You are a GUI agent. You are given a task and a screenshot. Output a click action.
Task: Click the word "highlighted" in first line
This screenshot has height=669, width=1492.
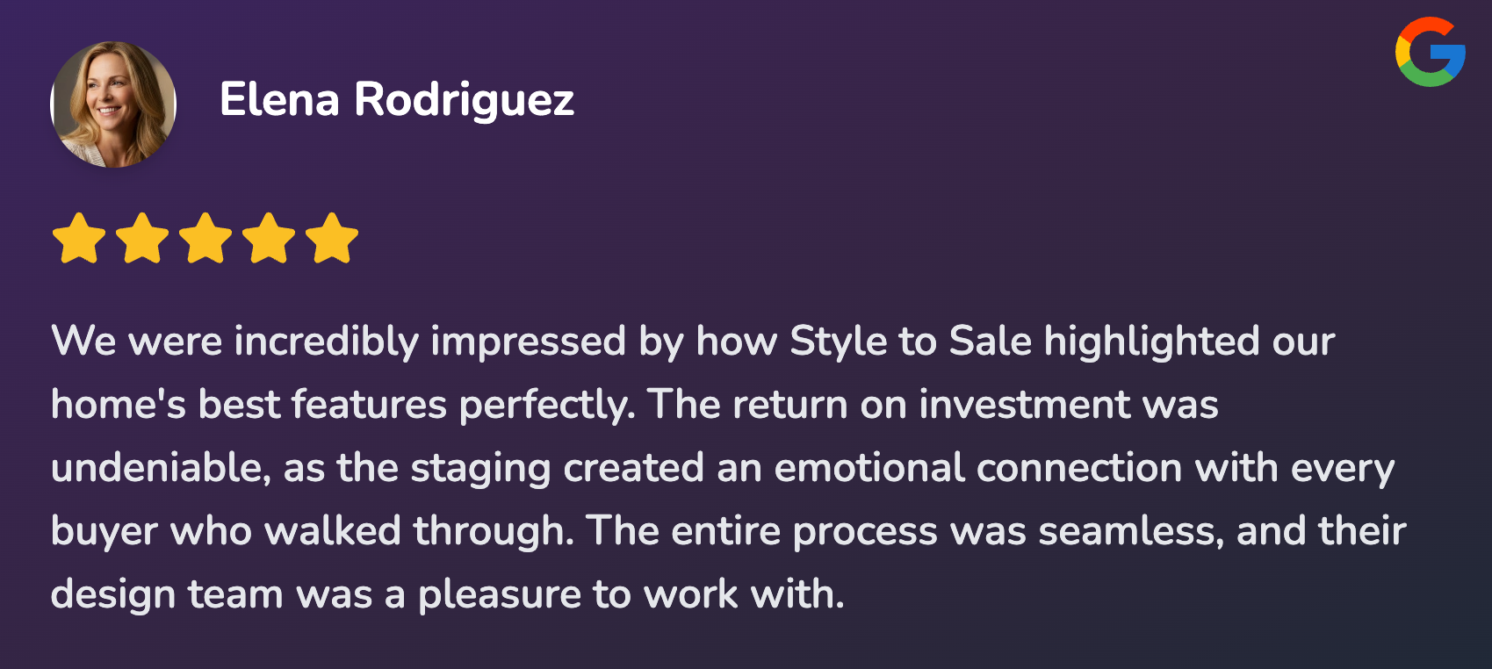(1151, 342)
